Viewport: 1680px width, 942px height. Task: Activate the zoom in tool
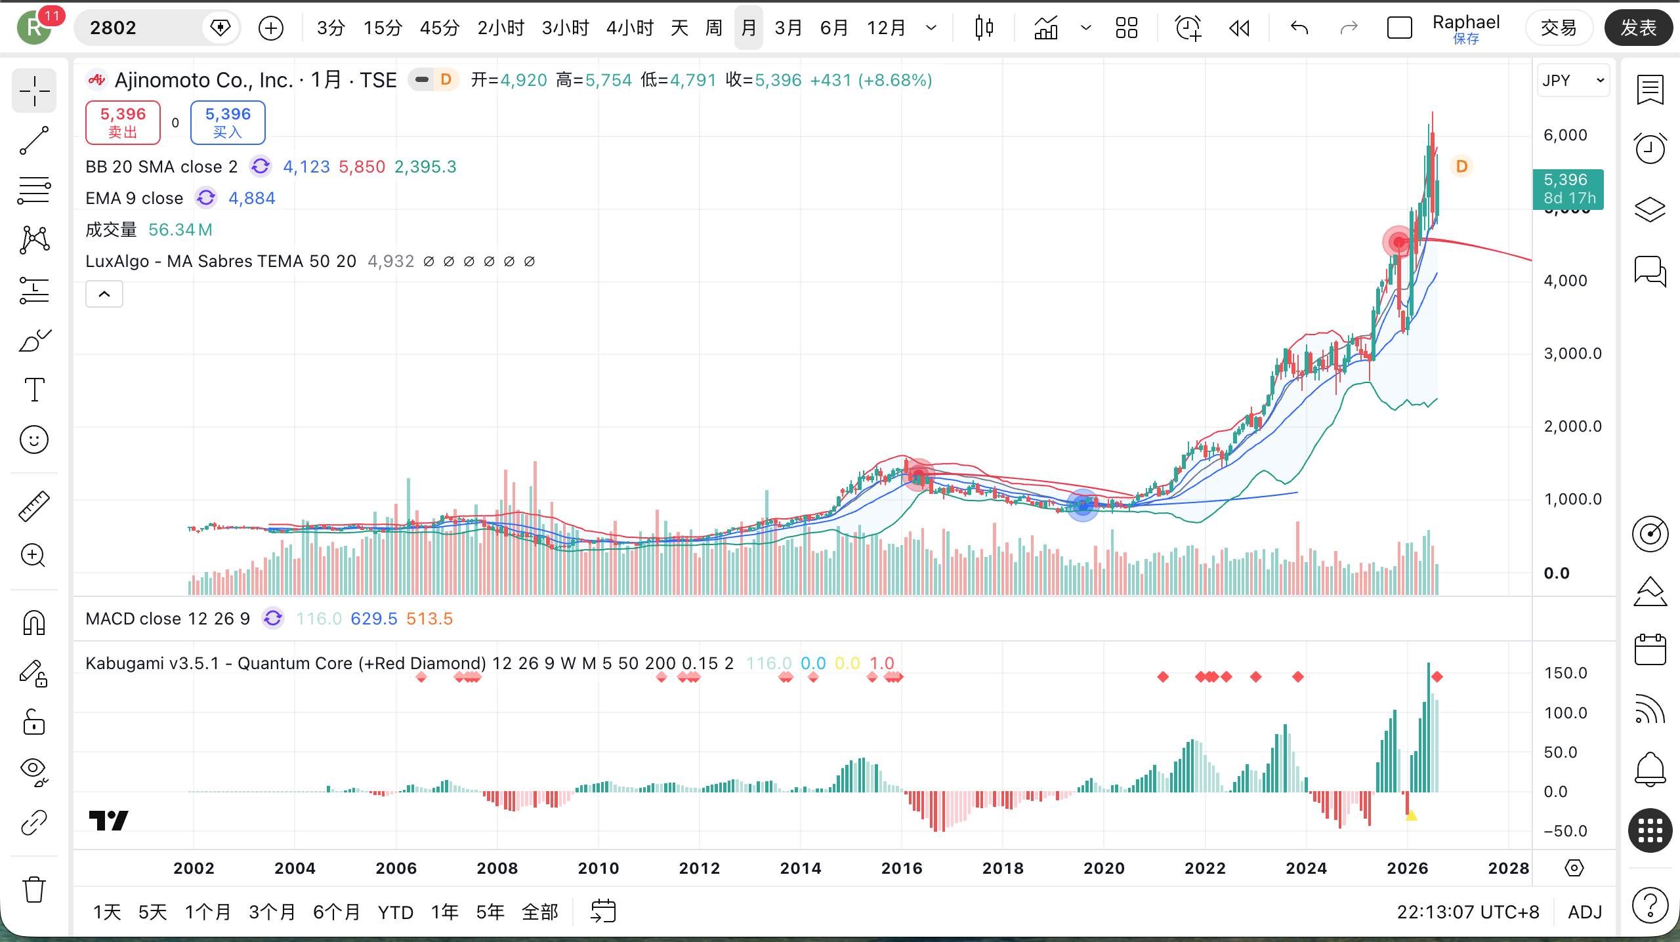click(34, 556)
